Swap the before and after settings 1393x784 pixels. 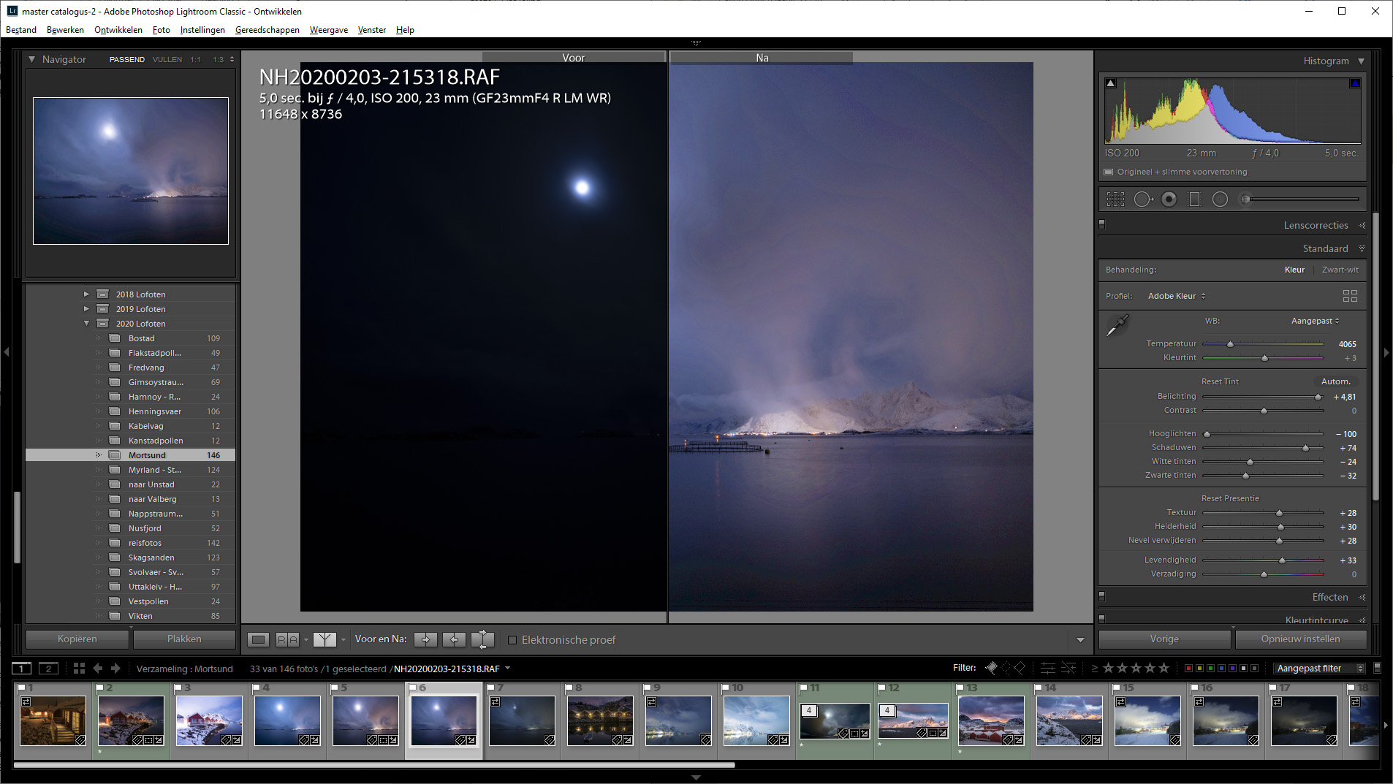482,640
